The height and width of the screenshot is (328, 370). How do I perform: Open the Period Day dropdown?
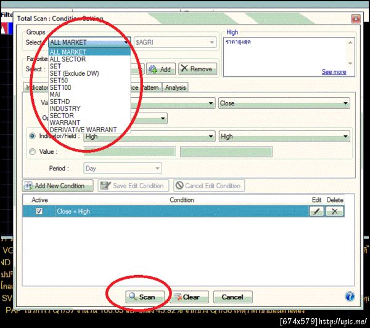(x=123, y=169)
